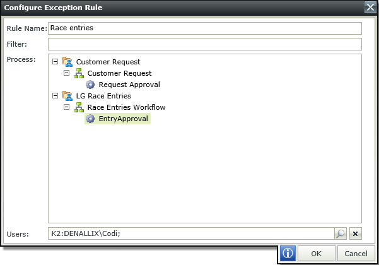Image resolution: width=379 pixels, height=265 pixels.
Task: Click the EntryApproval gear icon
Action: [90, 119]
